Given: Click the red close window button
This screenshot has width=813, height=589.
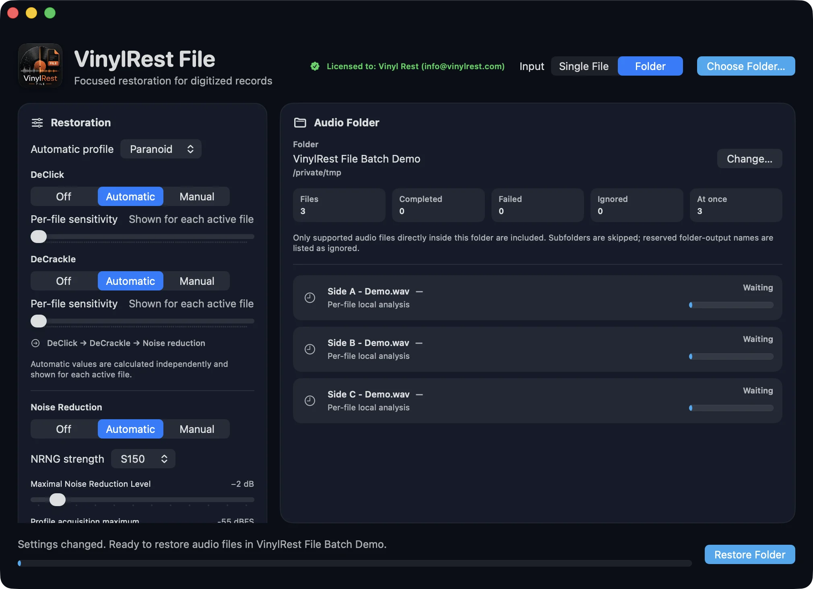Looking at the screenshot, I should 13,13.
